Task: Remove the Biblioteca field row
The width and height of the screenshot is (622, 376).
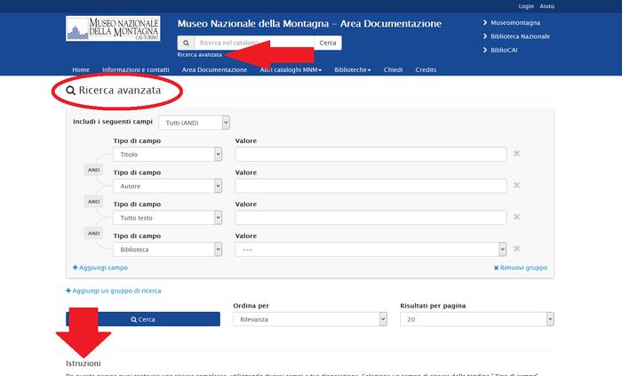Action: tap(516, 249)
